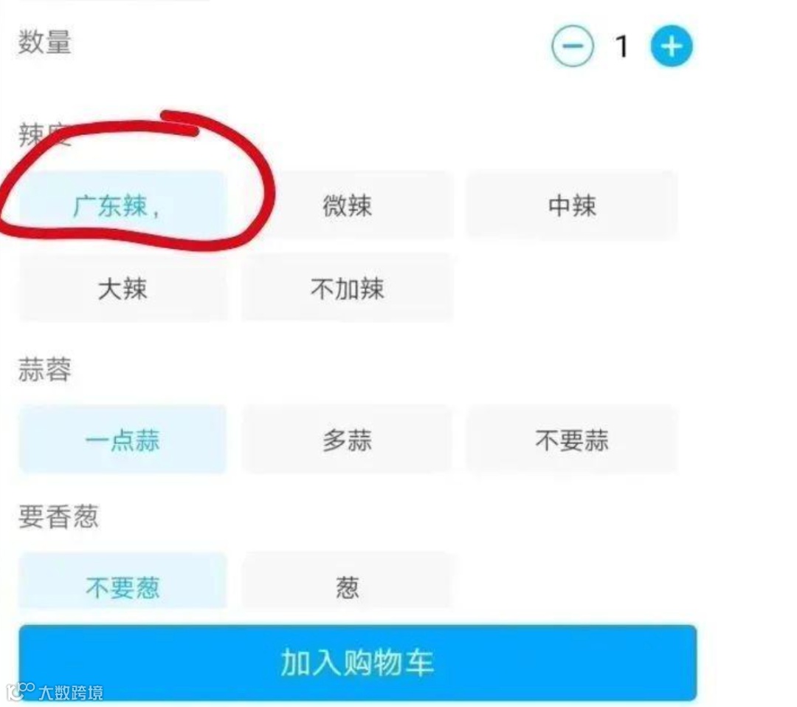Choose 中辣 spice level
Screen dimensions: 797x707
[572, 205]
